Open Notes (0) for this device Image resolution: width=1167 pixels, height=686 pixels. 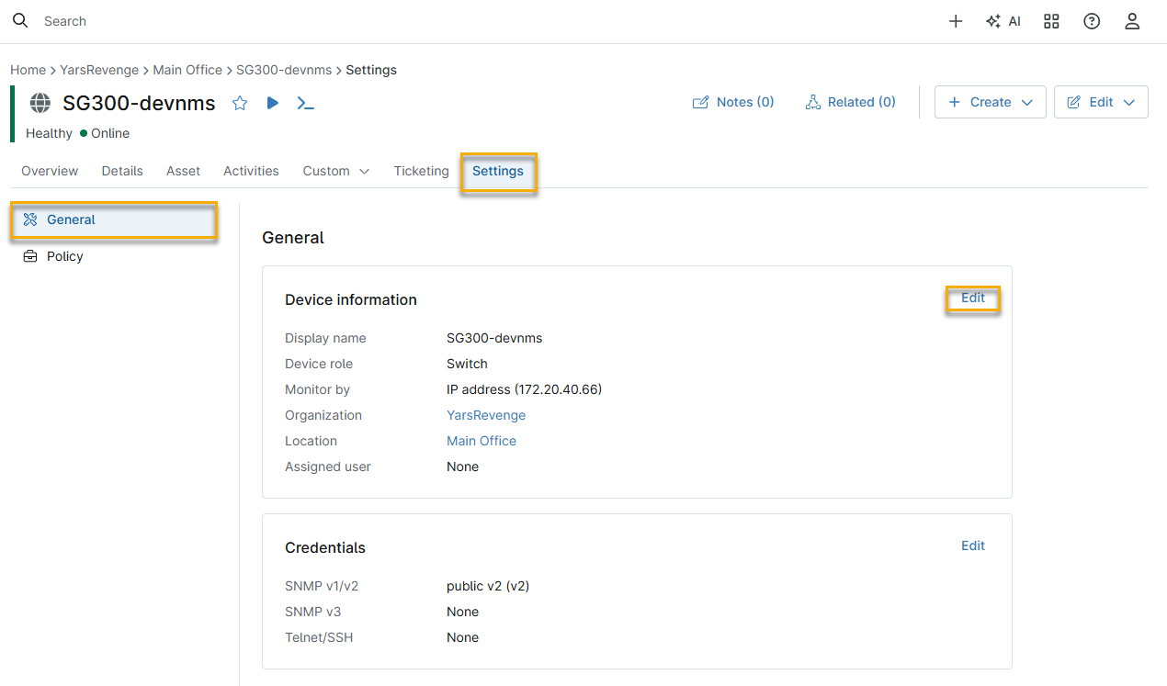[x=733, y=102]
